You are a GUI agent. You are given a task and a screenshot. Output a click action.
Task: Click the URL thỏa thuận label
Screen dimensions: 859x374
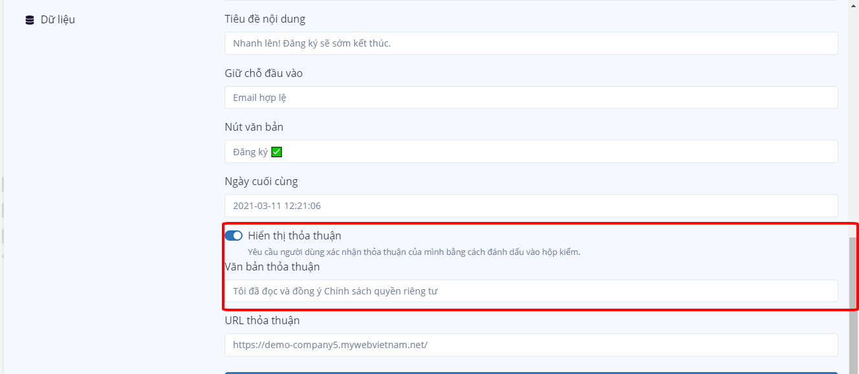pyautogui.click(x=262, y=320)
